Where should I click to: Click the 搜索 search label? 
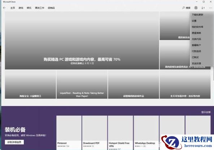click(188, 8)
